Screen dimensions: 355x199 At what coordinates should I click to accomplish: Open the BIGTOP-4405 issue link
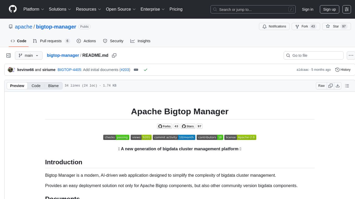(69, 70)
